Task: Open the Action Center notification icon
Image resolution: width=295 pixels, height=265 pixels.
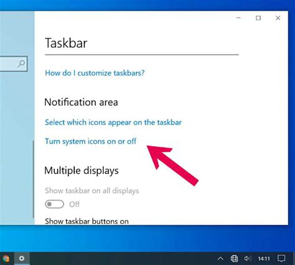Action: click(281, 259)
